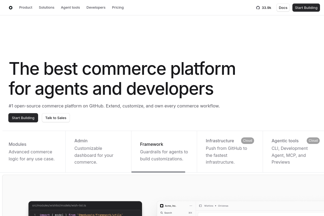Select the Admin tab

(98, 151)
